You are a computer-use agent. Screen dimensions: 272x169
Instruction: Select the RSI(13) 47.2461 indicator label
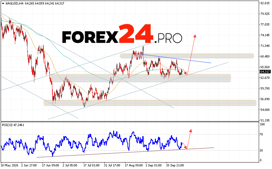[13, 125]
